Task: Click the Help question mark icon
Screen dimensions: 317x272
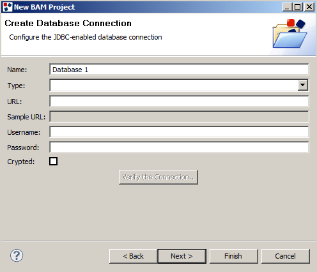Action: coord(17,255)
